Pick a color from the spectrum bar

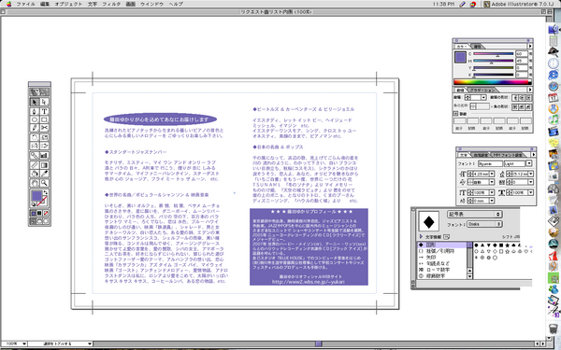[x=492, y=82]
